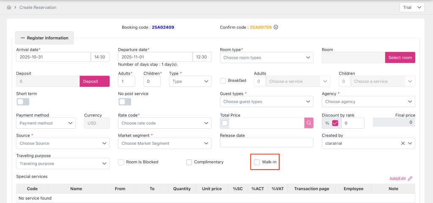The image size is (433, 203).
Task: Open the Trial selector at top right
Action: coord(411,8)
